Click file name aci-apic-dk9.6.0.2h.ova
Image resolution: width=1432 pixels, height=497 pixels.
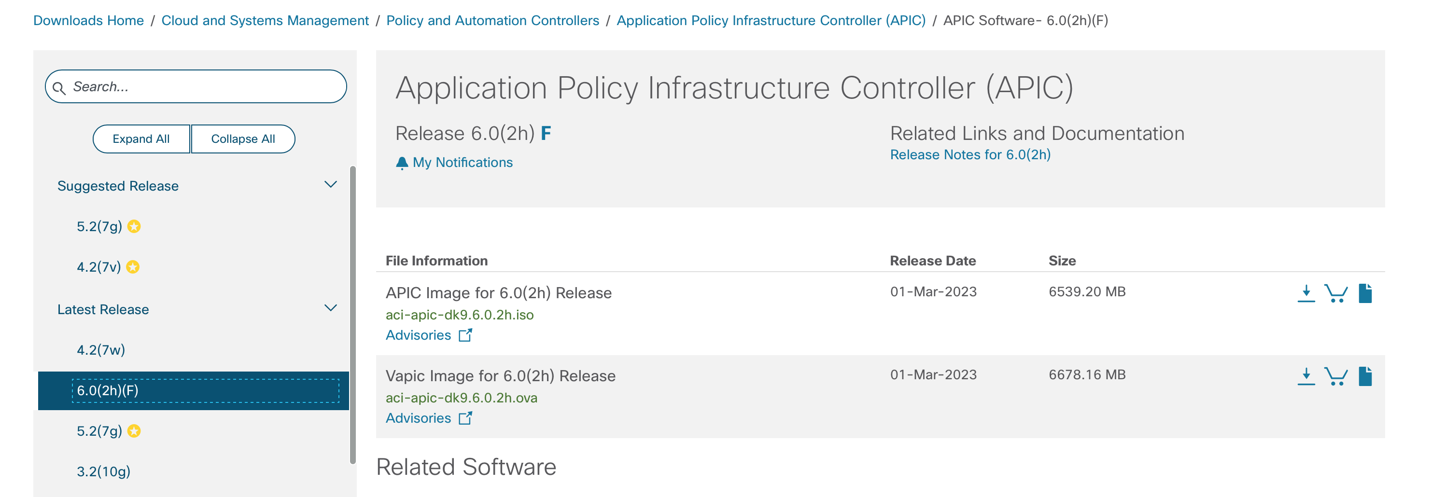point(462,398)
